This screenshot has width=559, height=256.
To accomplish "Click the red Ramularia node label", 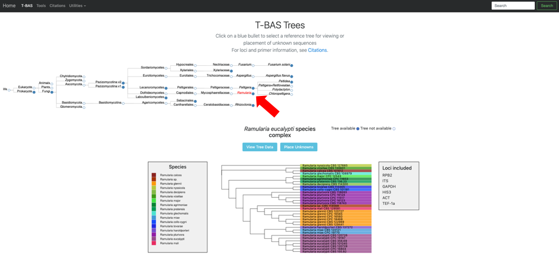I will [x=244, y=92].
